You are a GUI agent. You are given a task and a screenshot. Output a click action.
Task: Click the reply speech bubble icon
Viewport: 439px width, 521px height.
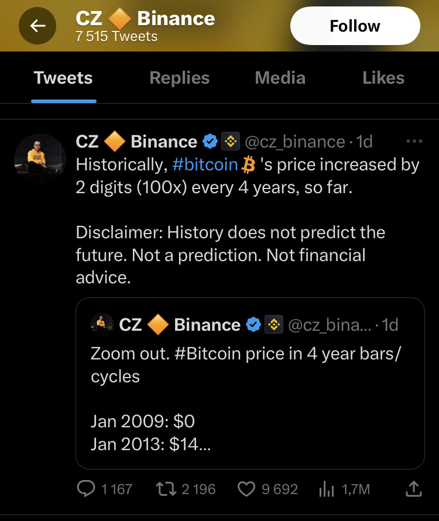[x=86, y=489]
